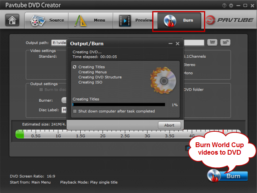Image resolution: width=257 pixels, height=193 pixels.
Task: Click the Menu pencil and ruler icon
Action: tap(80, 21)
